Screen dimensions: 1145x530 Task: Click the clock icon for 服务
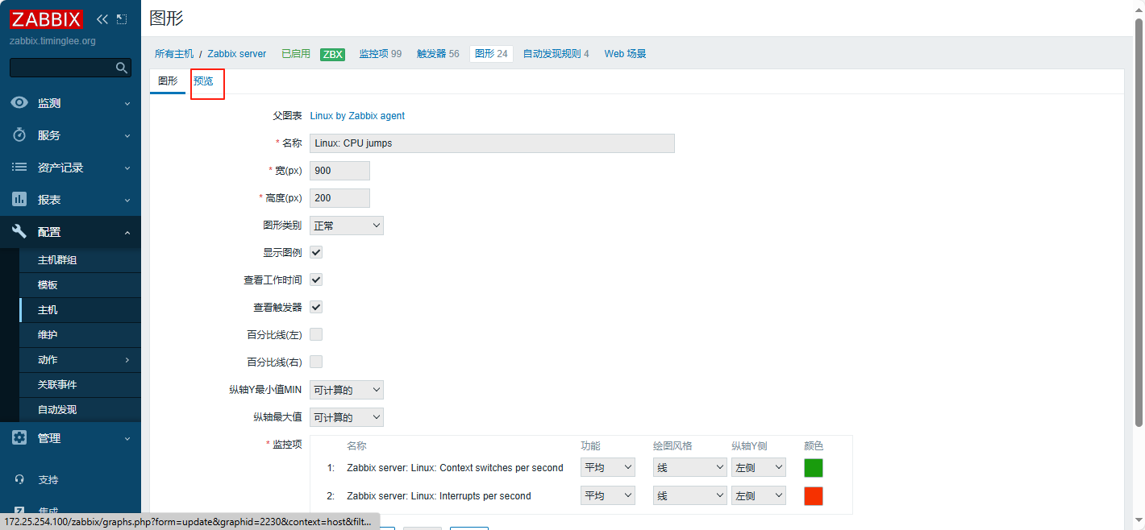[x=19, y=135]
